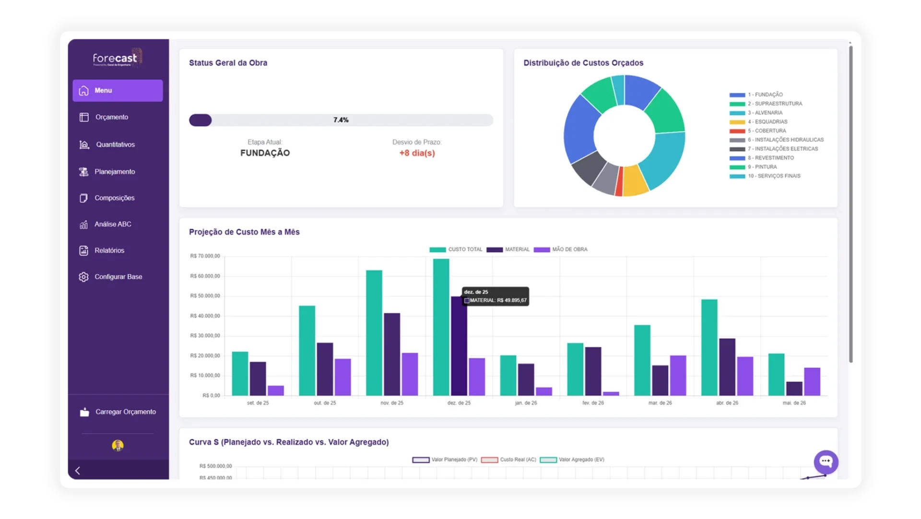921x519 pixels.
Task: Click the Planejamento sidebar icon
Action: pyautogui.click(x=84, y=172)
